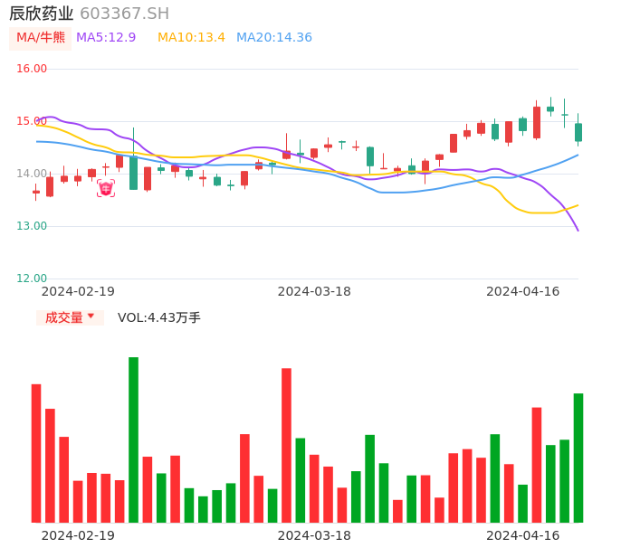This screenshot has height=548, width=621.
Task: Click the 603367.SH ticker code
Action: click(x=124, y=14)
